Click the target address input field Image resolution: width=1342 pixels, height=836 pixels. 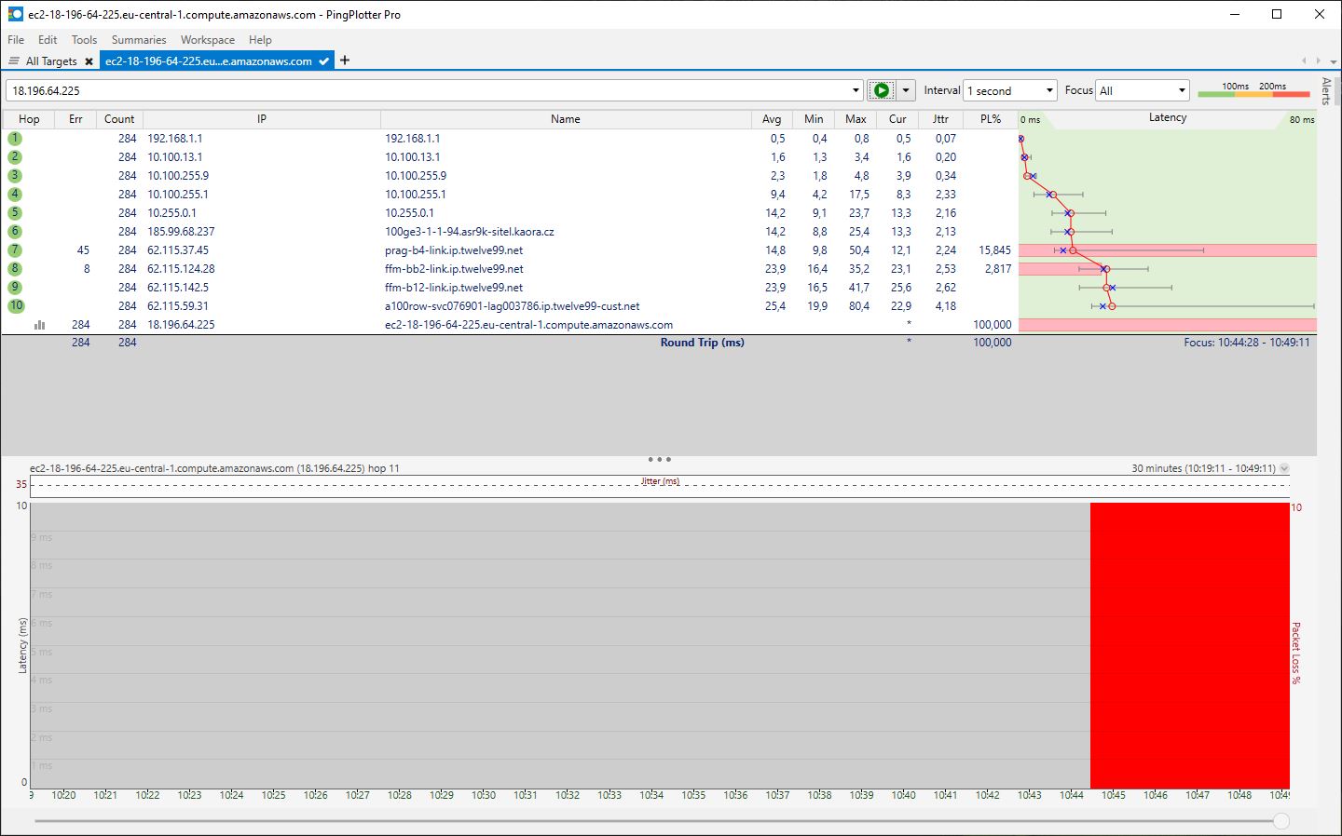pos(429,90)
